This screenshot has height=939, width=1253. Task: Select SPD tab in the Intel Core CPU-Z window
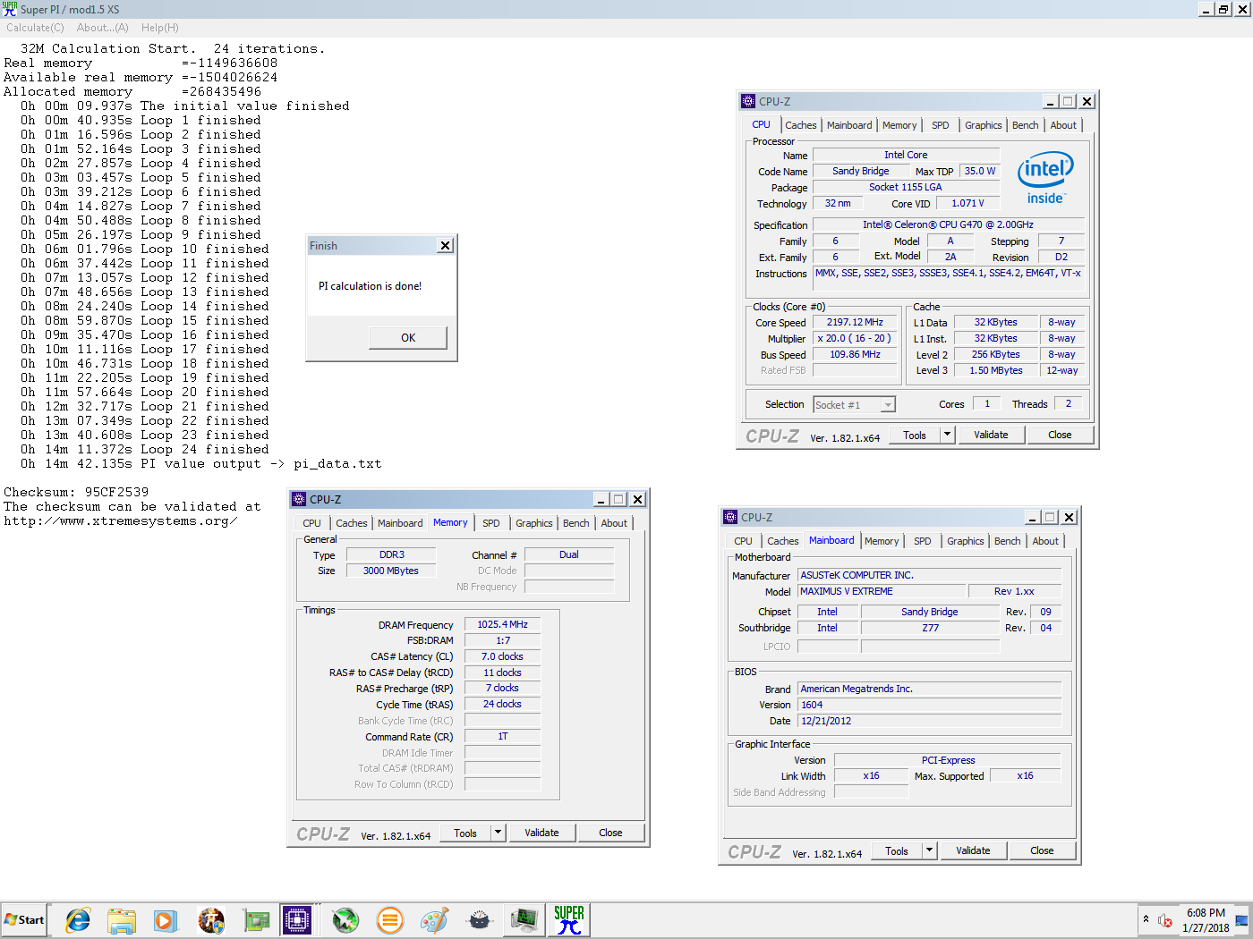coord(941,125)
